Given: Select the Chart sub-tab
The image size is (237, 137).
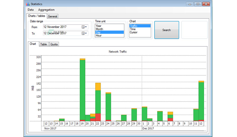Looking at the screenshot, I should (x=33, y=44).
